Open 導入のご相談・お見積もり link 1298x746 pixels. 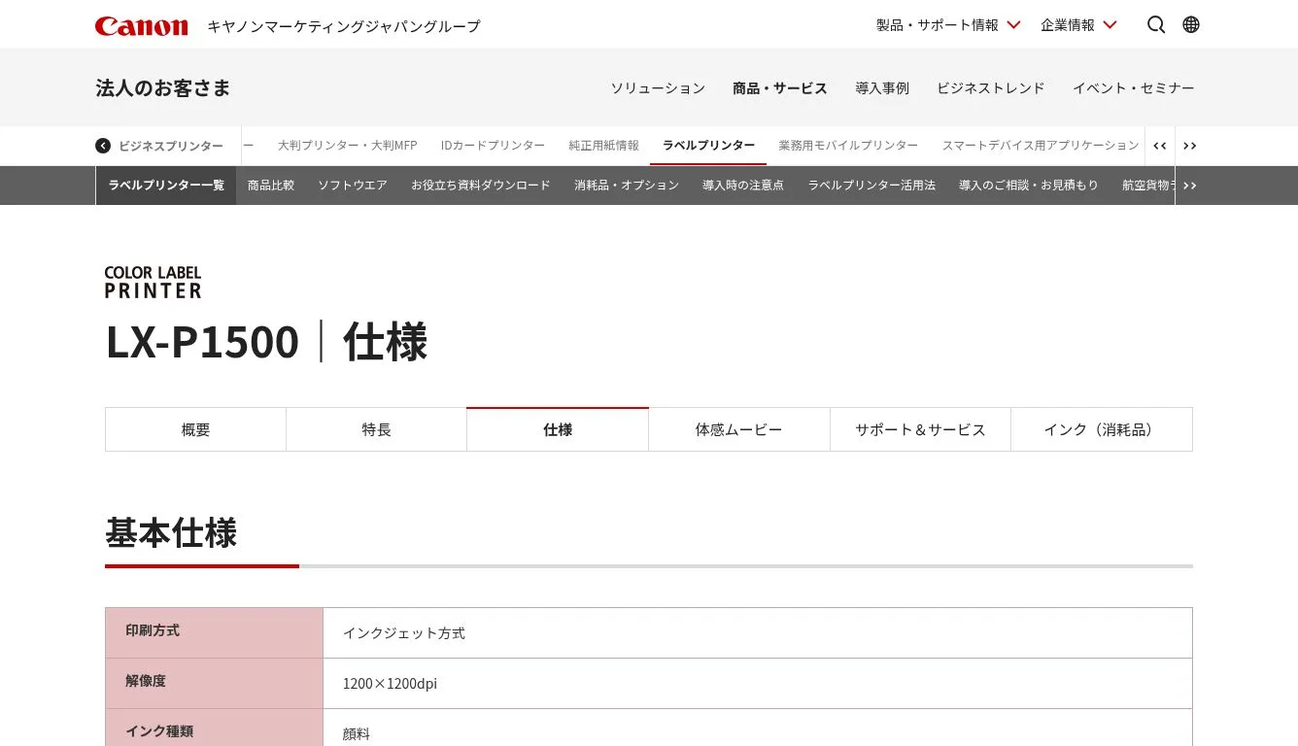1029,186
